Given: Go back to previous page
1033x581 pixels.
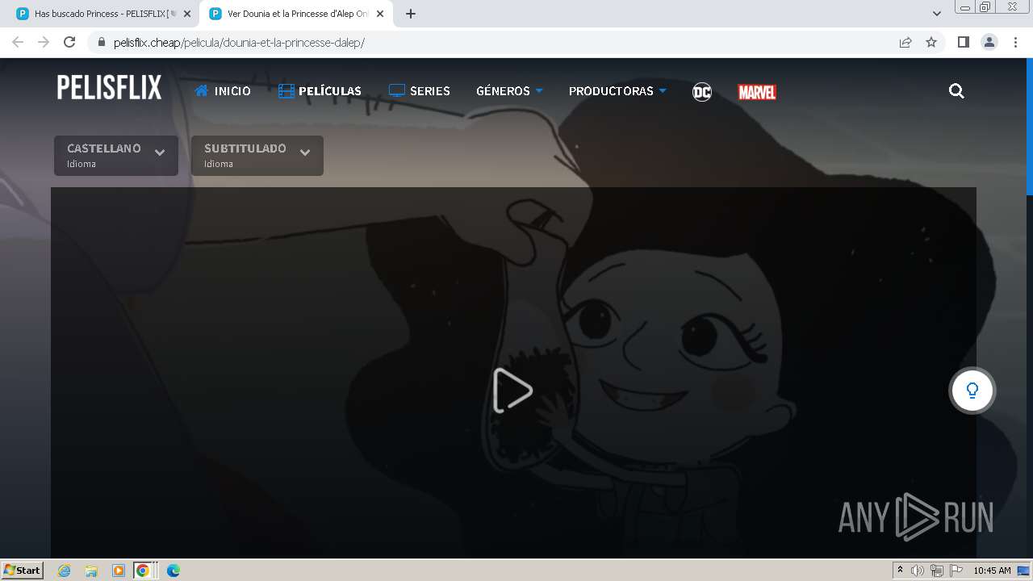Looking at the screenshot, I should 18,42.
